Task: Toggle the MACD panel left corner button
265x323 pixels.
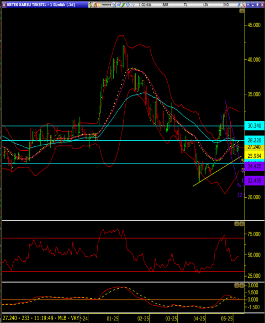Action: (237, 285)
